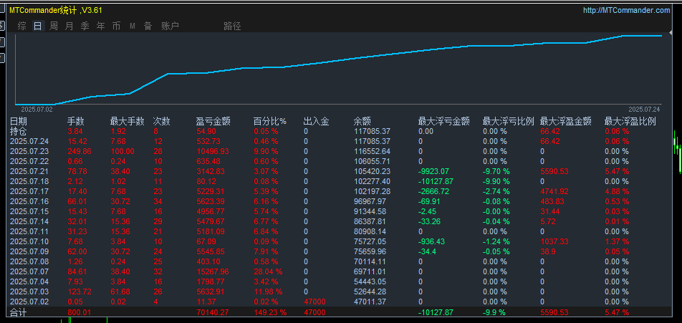This screenshot has height=323, width=682.
Task: Click the 116552.64 balance value
Action: click(x=372, y=151)
